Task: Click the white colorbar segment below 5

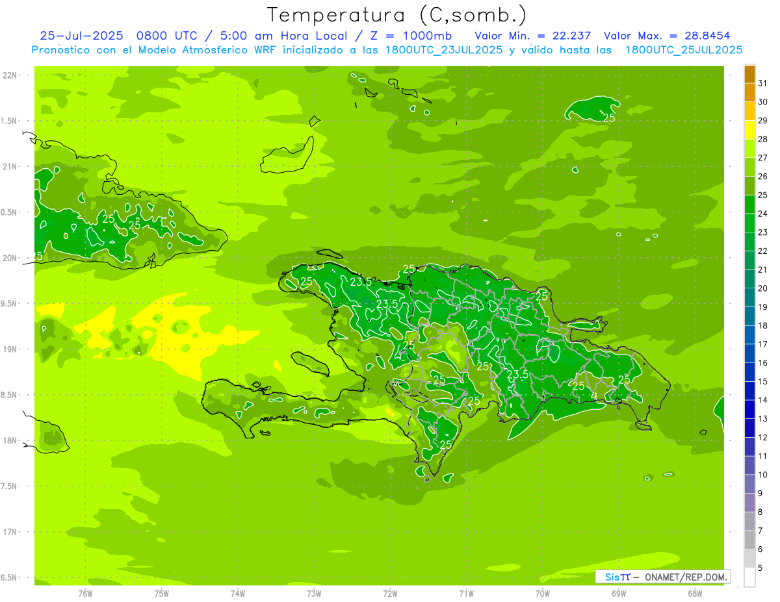Action: pos(749,577)
